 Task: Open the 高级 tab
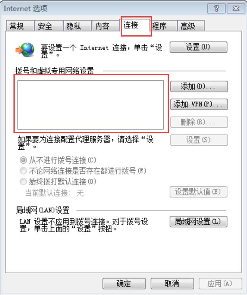coord(191,26)
